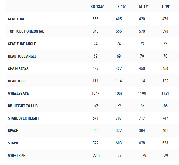Select the L-19" size header
The width and height of the screenshot is (179, 165).
(x=166, y=6)
